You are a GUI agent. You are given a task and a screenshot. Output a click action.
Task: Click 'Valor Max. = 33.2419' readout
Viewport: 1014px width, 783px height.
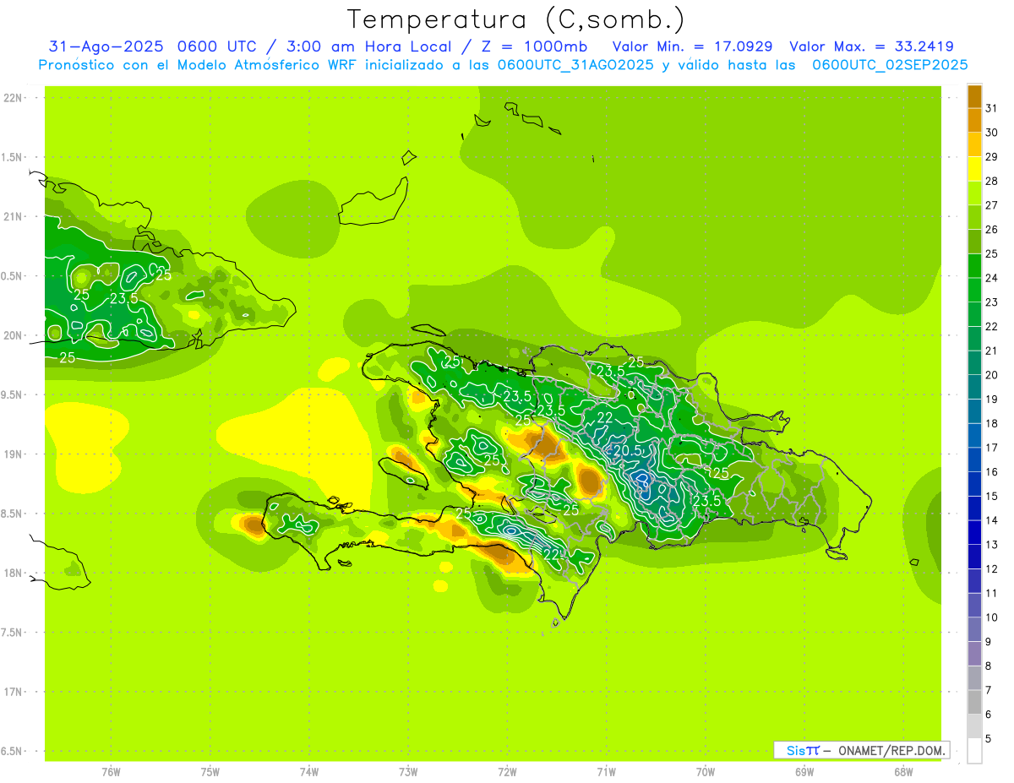tap(871, 46)
